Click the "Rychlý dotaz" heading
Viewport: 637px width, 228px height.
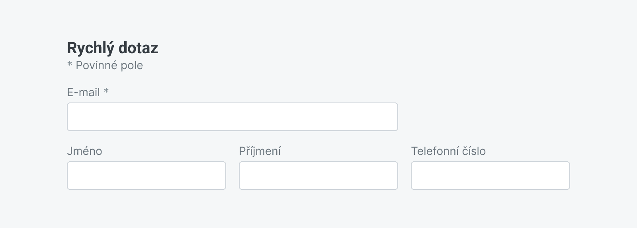coord(113,48)
